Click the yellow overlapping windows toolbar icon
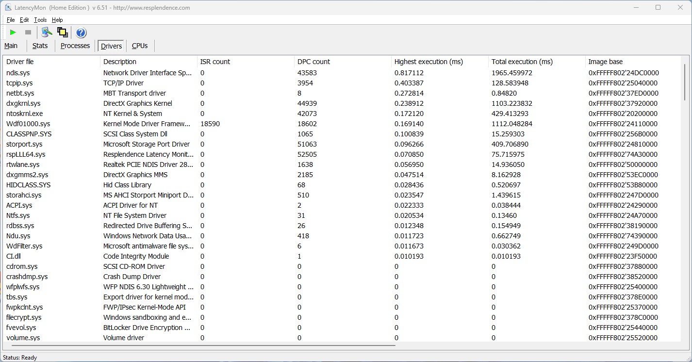 point(62,33)
